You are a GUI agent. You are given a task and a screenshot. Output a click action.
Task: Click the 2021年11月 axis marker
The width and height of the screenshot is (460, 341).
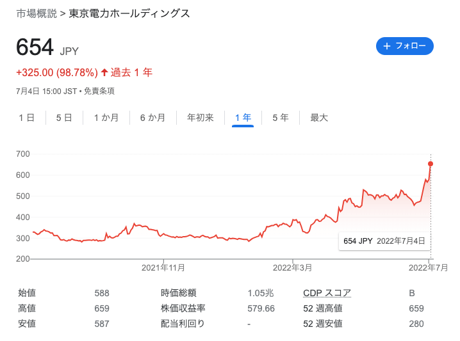163,267
